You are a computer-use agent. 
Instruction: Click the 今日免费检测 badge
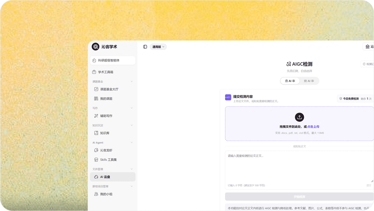pyautogui.click(x=355, y=99)
